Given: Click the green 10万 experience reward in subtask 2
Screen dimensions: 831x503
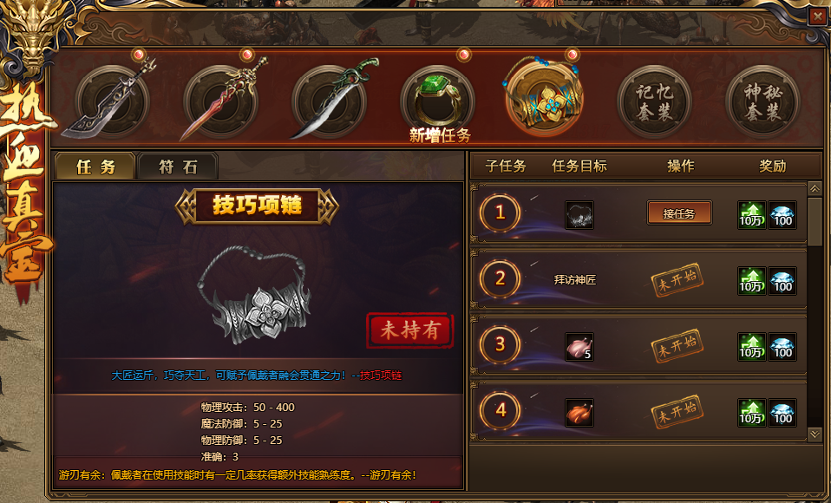Looking at the screenshot, I should (751, 280).
